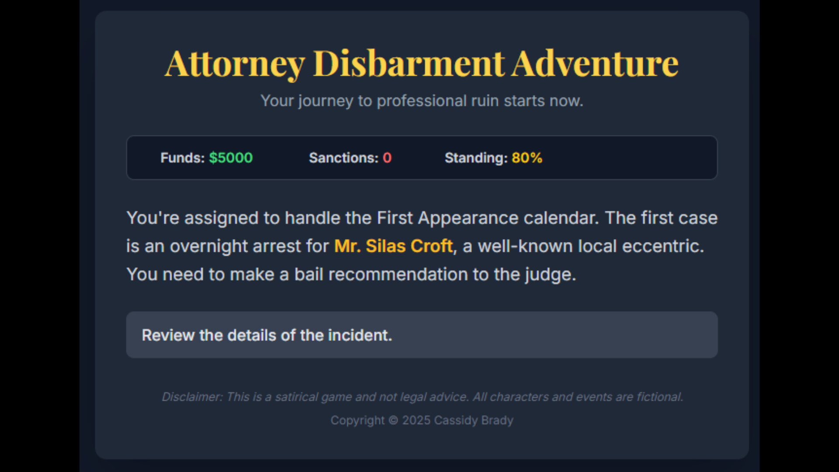Screen dimensions: 839x472
Task: Click the copyright symbol in the footer
Action: coord(393,420)
